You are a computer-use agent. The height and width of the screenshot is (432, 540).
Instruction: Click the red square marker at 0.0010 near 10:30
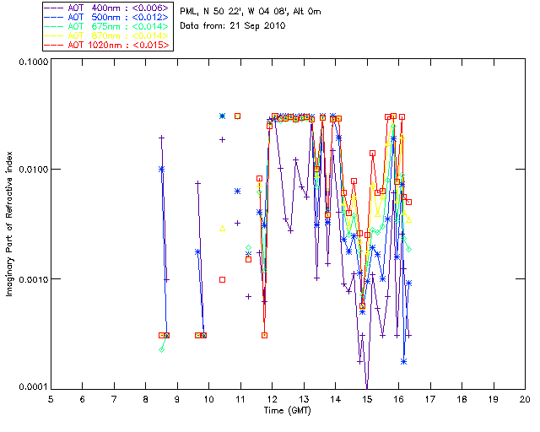tap(223, 280)
